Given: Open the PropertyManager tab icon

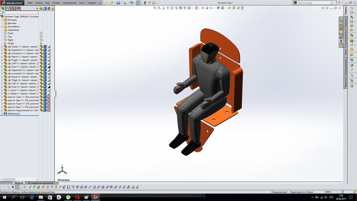Looking at the screenshot, I should (8, 8).
